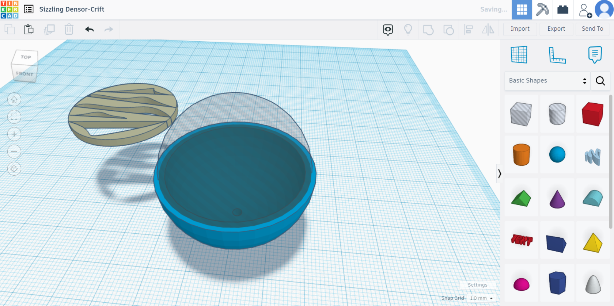Pick the orange Cylinder shape
The width and height of the screenshot is (614, 306).
click(521, 155)
